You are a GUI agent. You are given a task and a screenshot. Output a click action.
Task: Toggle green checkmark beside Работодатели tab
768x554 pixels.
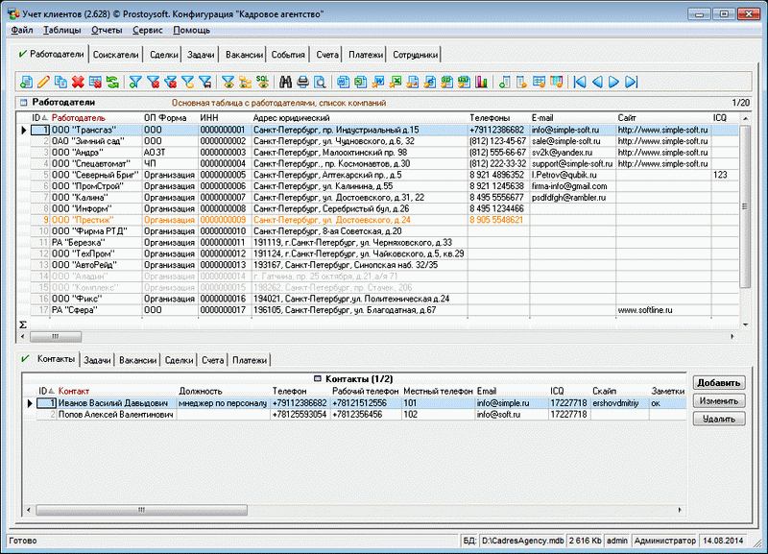pyautogui.click(x=22, y=55)
